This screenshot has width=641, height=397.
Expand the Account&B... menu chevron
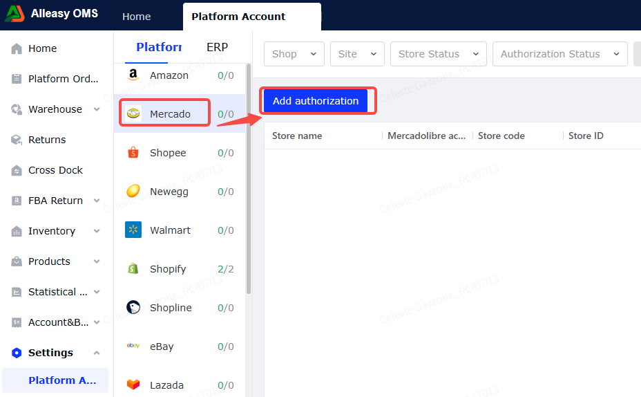click(97, 322)
